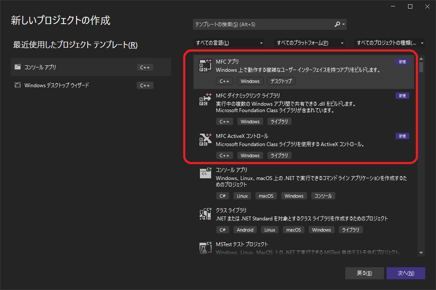Screen dimensions: 436x290
Task: Click the MFC アプリ title text
Action: [227, 62]
